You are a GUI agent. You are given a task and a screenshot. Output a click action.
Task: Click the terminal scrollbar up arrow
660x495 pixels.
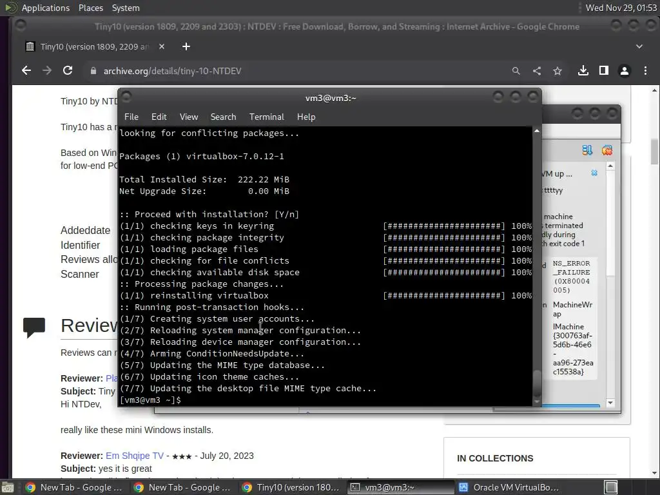537,131
